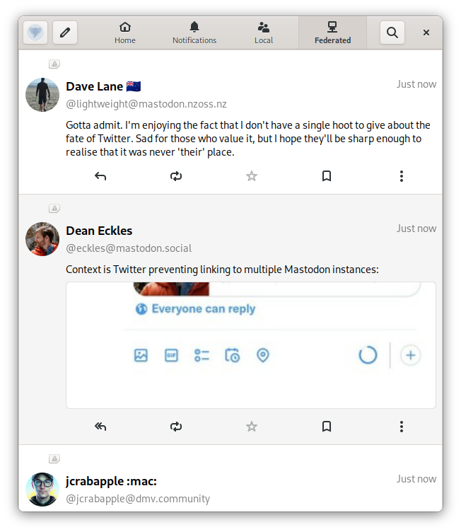Click jcrabapple's profile avatar
The height and width of the screenshot is (532, 461).
pos(42,490)
